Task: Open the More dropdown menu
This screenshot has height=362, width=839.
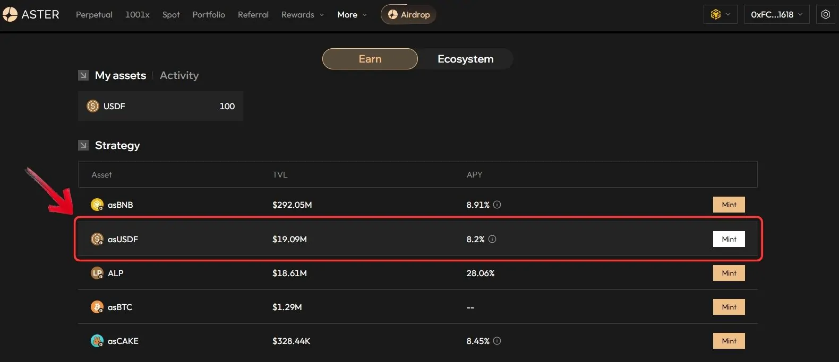Action: (352, 15)
